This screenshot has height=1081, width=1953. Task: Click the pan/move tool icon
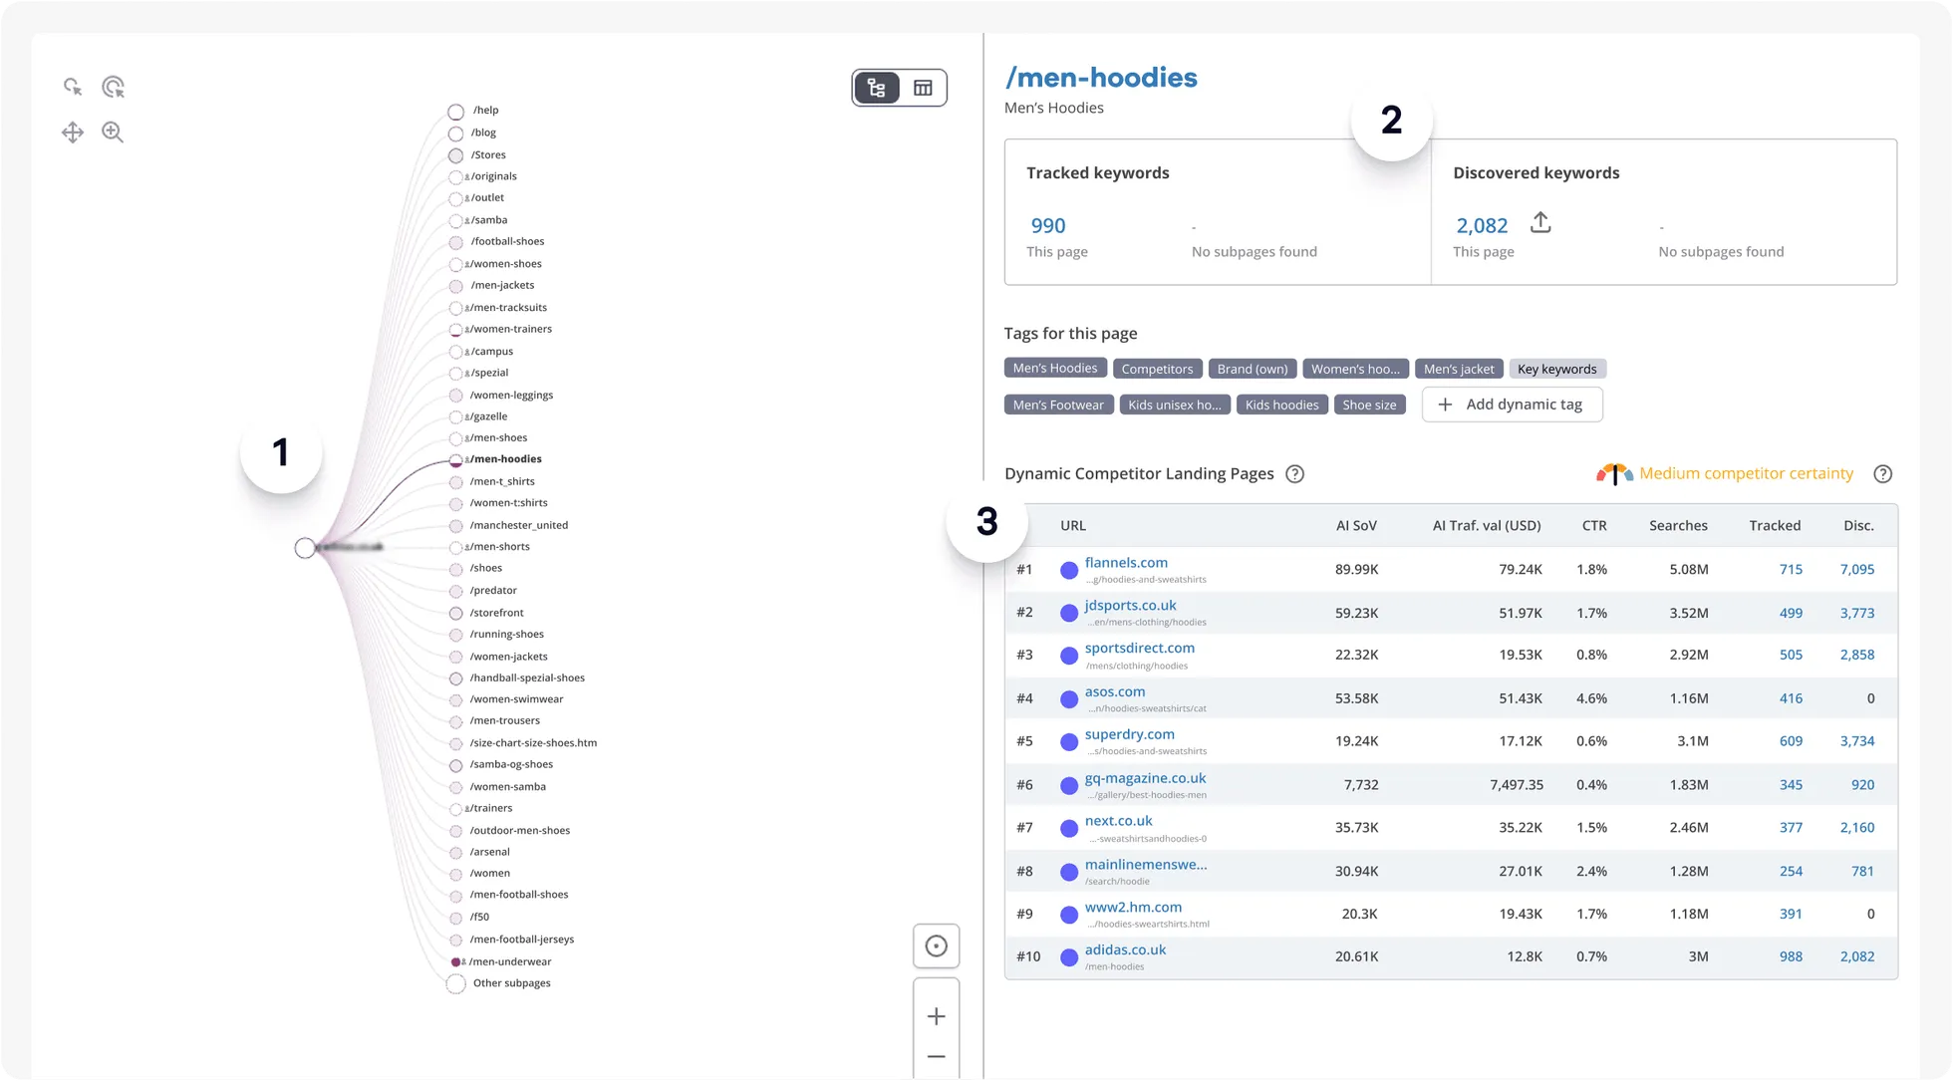click(73, 133)
